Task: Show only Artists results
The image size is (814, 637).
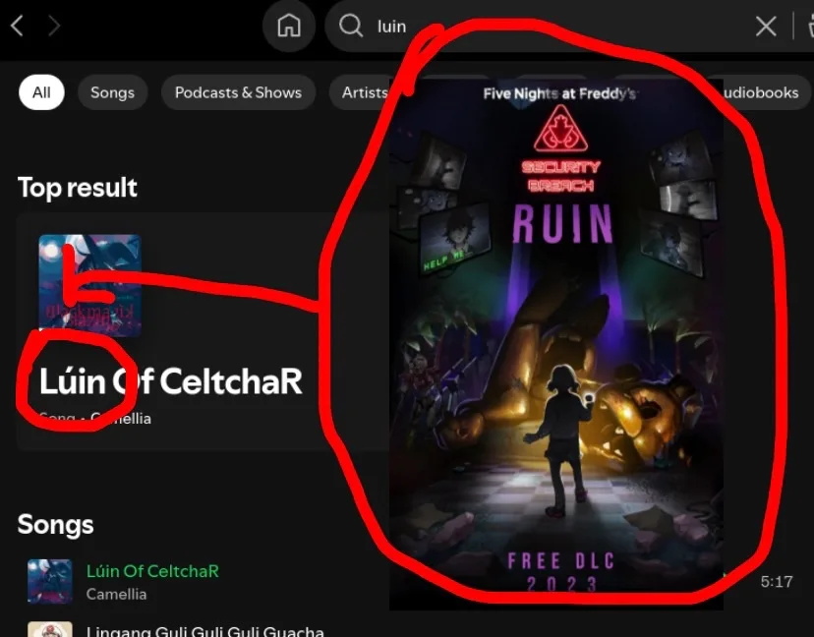Action: point(365,92)
